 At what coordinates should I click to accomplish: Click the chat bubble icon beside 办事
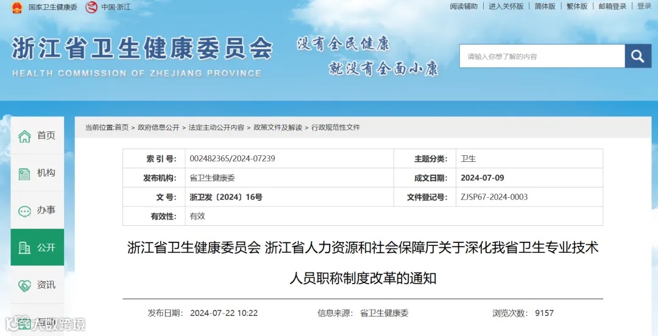(x=25, y=211)
